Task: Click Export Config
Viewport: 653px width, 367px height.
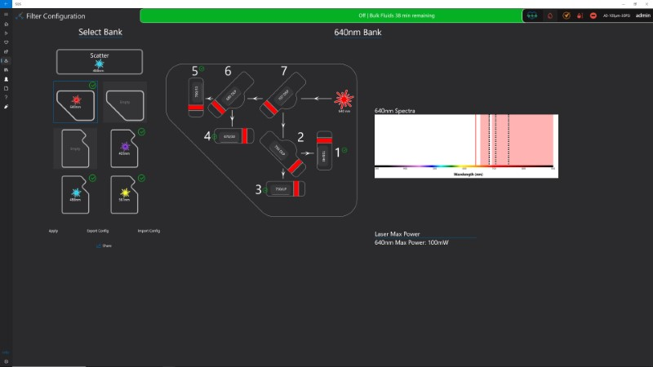Action: click(97, 231)
